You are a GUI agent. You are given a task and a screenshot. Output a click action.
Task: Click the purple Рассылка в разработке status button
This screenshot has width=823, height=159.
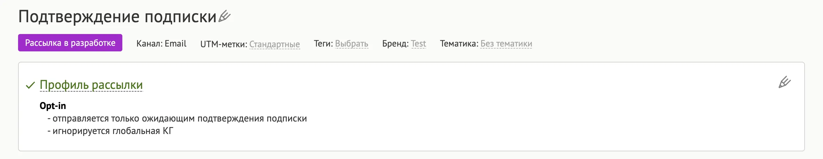[70, 43]
